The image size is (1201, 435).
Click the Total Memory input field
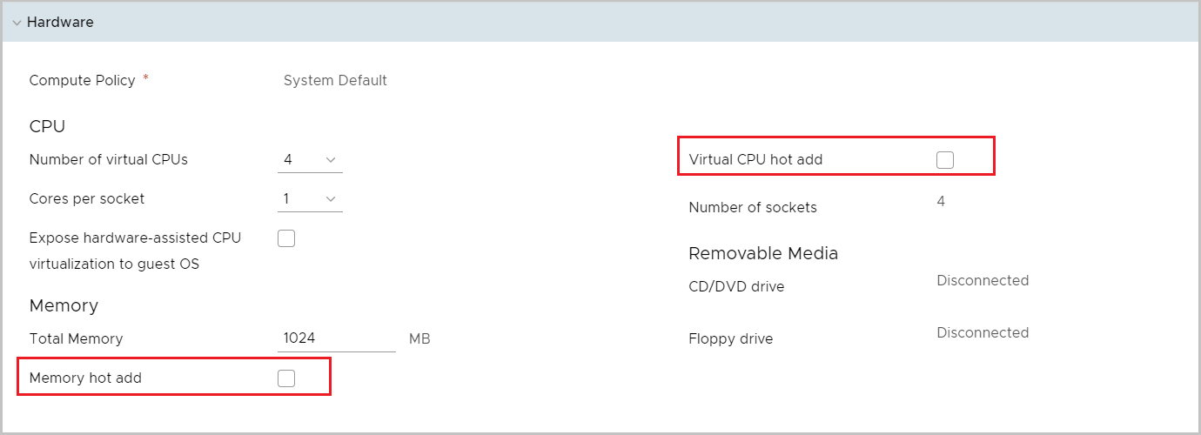(x=336, y=338)
